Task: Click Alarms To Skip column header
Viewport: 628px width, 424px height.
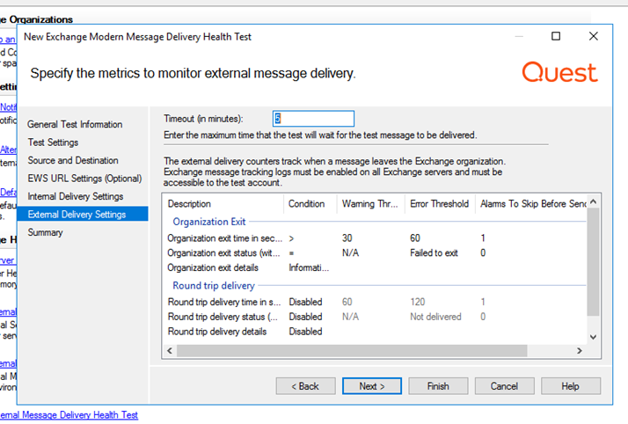Action: [532, 204]
